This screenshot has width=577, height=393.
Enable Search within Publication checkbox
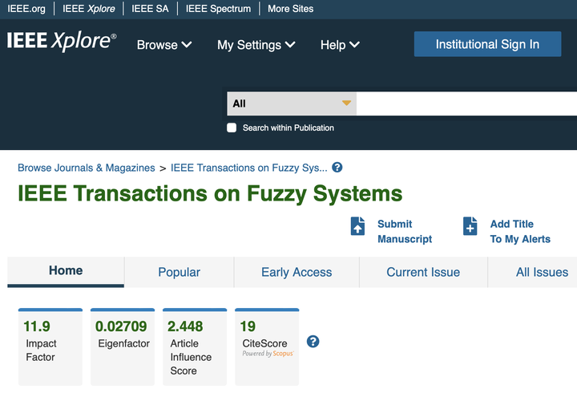232,128
